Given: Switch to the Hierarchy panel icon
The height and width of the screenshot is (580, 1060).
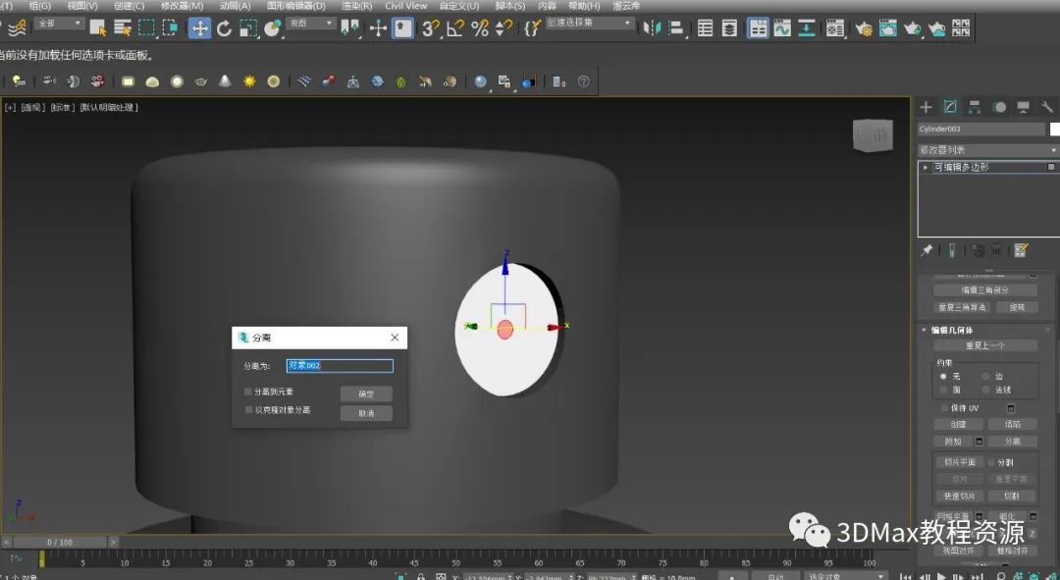Looking at the screenshot, I should pos(975,107).
